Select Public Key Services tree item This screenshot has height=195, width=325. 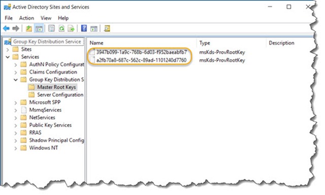[50, 125]
